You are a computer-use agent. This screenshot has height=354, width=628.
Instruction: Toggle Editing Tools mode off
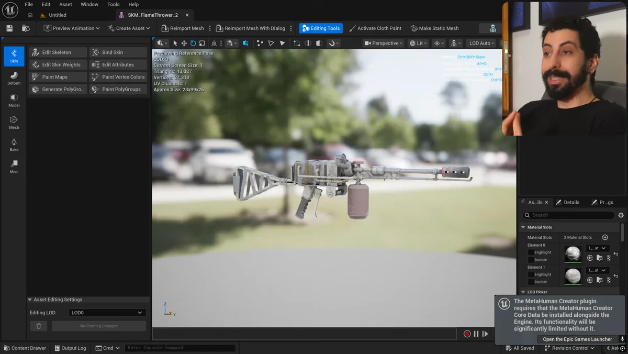(321, 28)
